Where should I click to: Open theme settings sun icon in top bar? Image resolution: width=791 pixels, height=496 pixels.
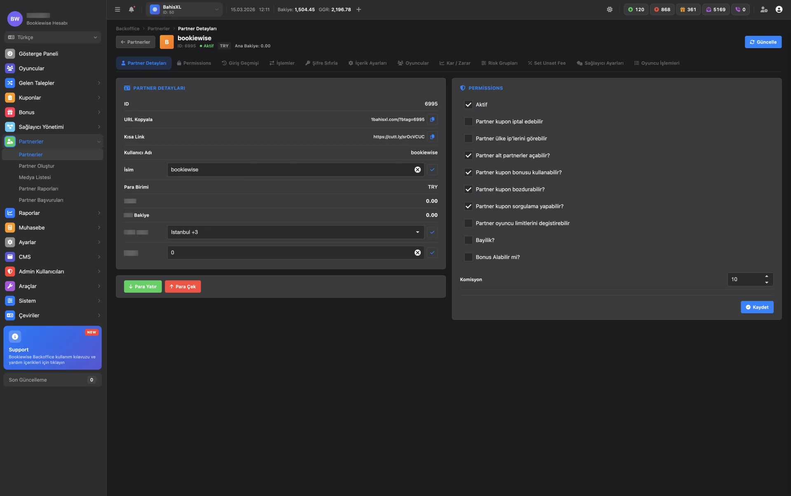click(x=609, y=9)
